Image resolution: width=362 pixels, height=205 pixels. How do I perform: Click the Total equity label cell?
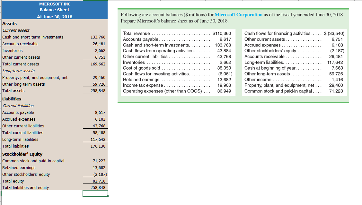pyautogui.click(x=13, y=181)
